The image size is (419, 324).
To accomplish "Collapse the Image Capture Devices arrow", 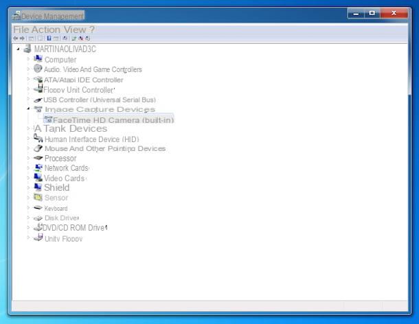I will pyautogui.click(x=28, y=108).
